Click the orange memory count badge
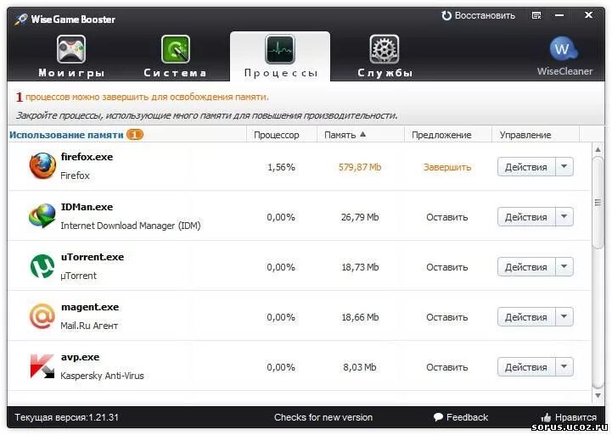The image size is (612, 435). tap(135, 135)
